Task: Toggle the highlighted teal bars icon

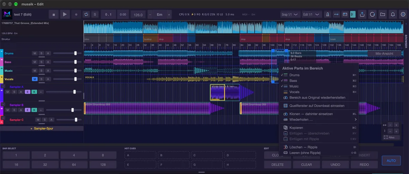Action: (353, 15)
